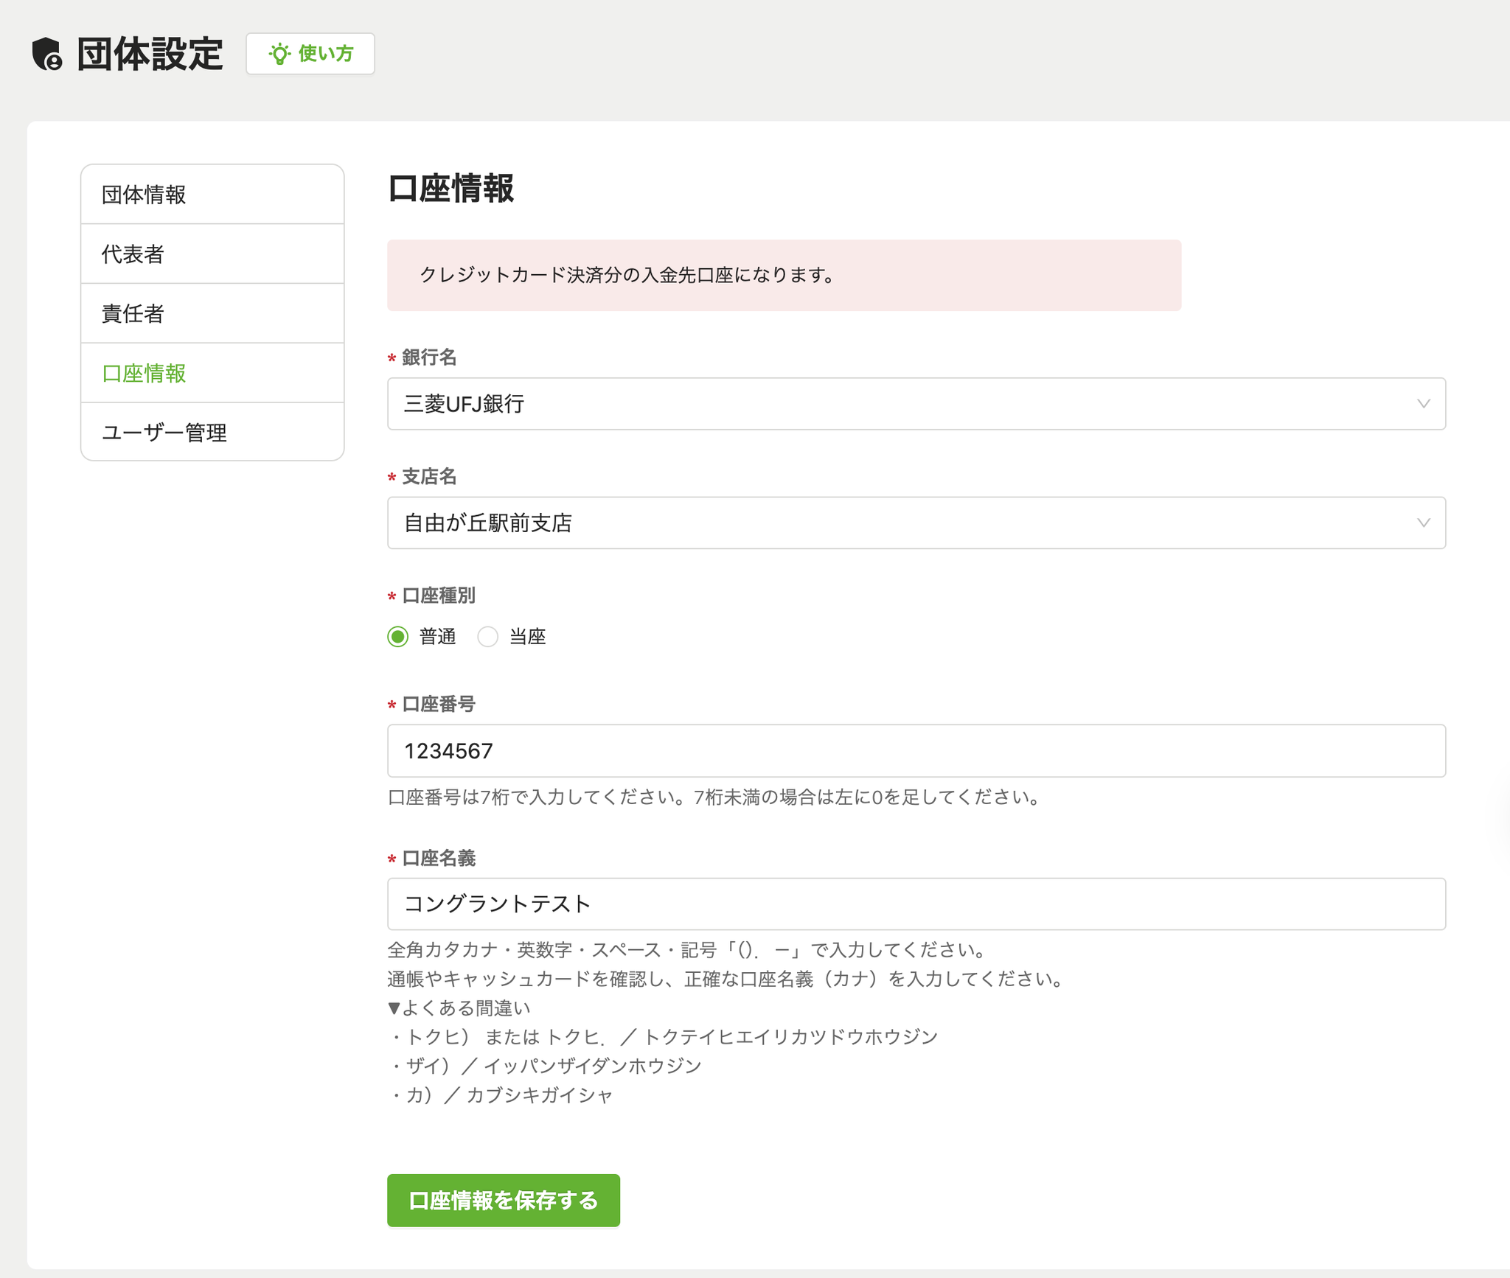The image size is (1510, 1278).
Task: Click the 銀行名 field label
Action: pyautogui.click(x=429, y=357)
